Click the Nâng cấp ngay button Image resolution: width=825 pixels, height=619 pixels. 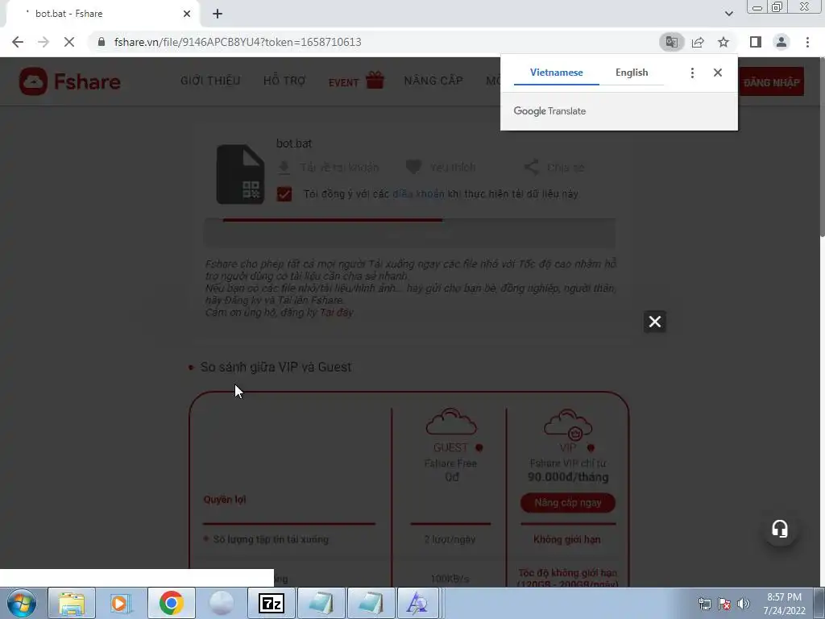coord(568,503)
